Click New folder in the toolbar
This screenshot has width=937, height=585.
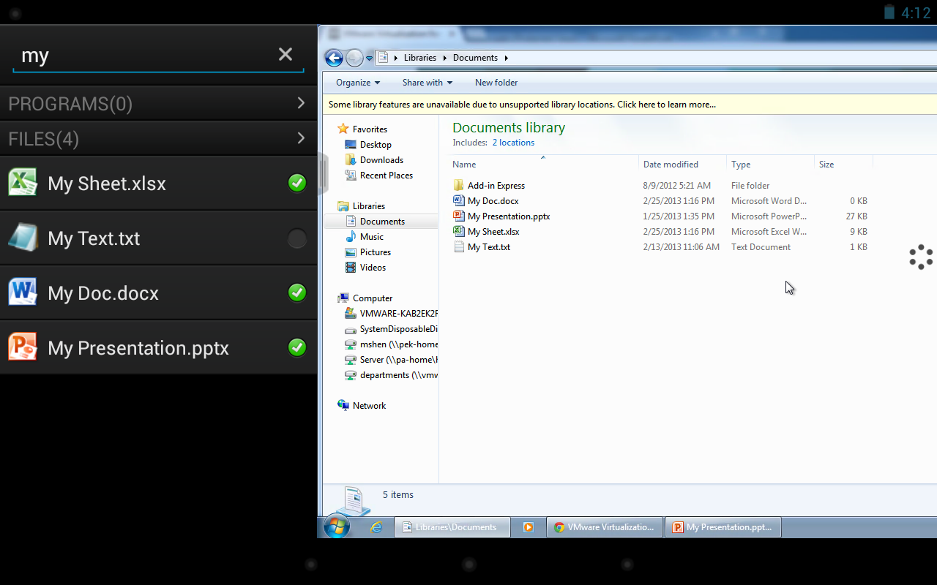point(496,83)
